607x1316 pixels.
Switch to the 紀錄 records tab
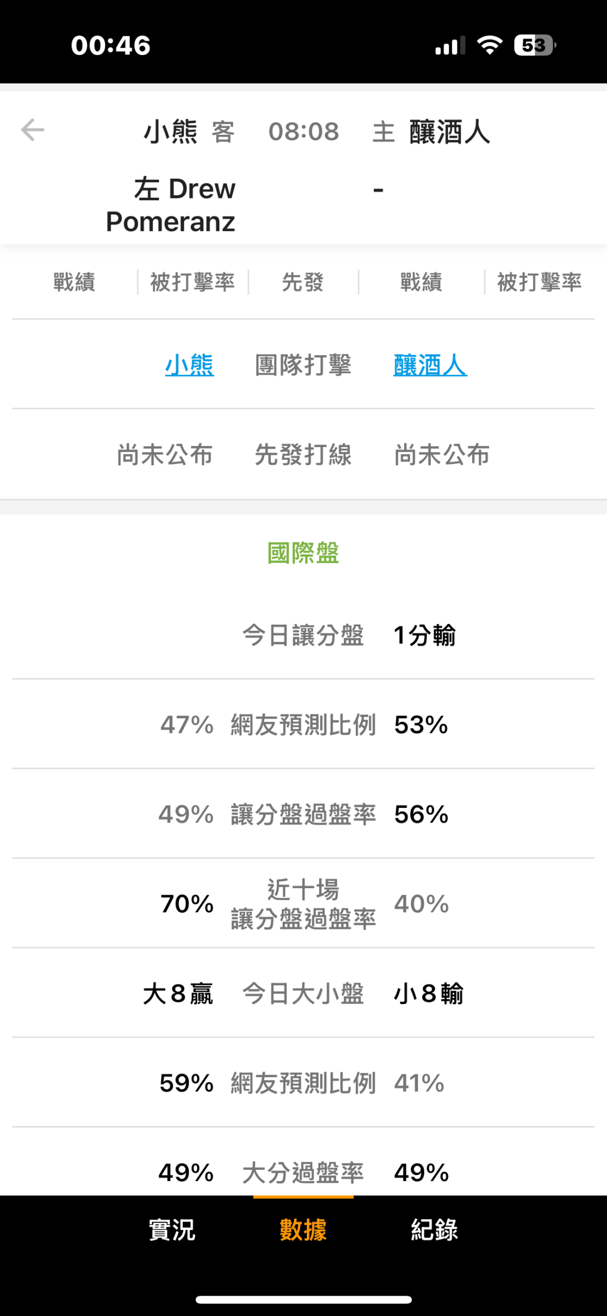(x=434, y=1229)
